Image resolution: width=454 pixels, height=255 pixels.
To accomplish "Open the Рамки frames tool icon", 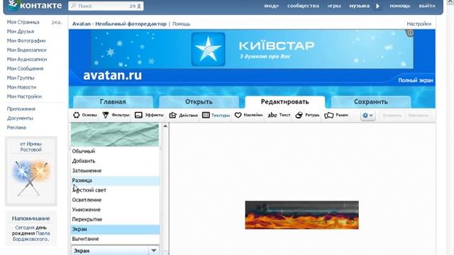I will (329, 115).
